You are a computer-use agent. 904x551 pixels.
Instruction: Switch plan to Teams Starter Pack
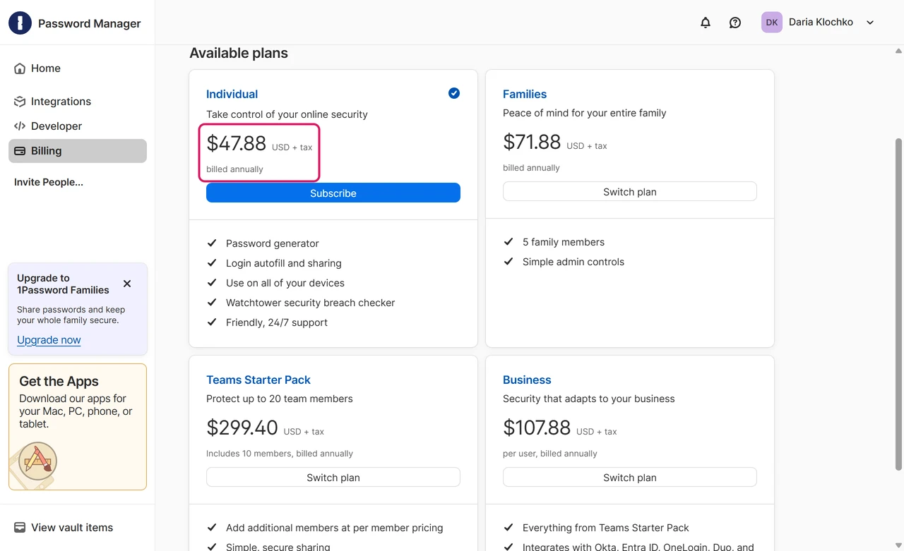coord(333,477)
